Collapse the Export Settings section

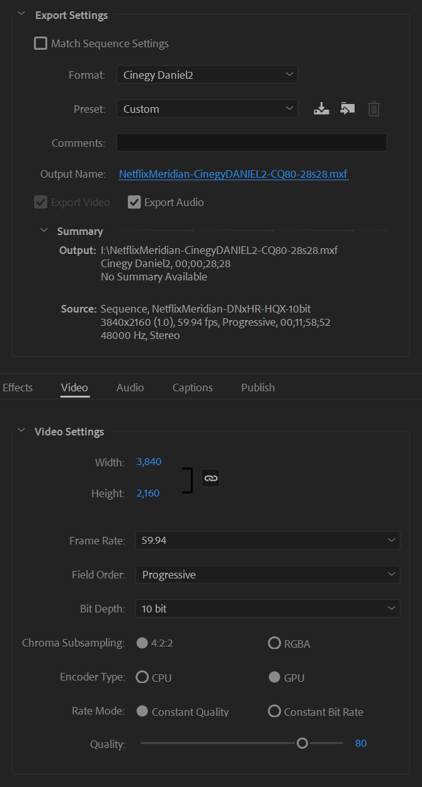tap(21, 14)
